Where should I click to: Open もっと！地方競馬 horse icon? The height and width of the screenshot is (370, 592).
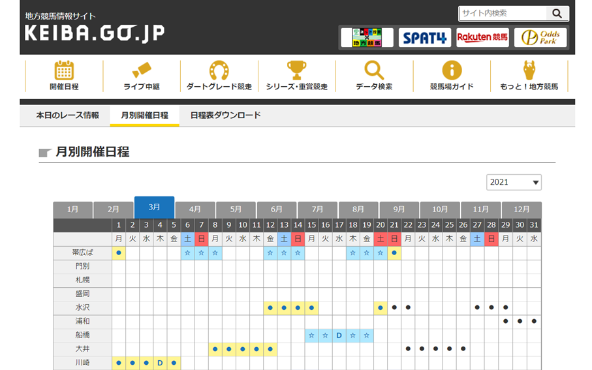pos(529,70)
